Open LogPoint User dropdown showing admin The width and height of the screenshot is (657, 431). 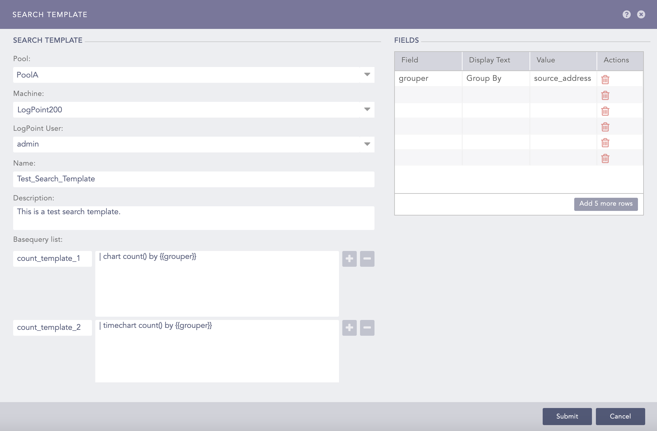tap(367, 145)
